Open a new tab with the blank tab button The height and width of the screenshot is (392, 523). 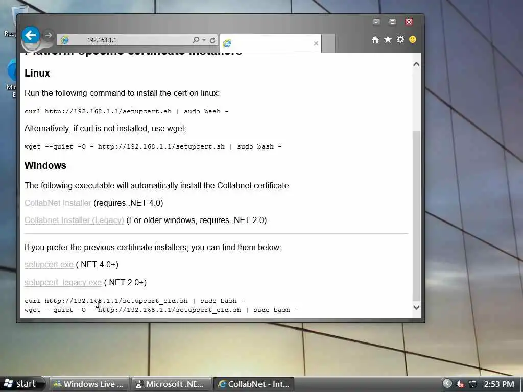328,43
